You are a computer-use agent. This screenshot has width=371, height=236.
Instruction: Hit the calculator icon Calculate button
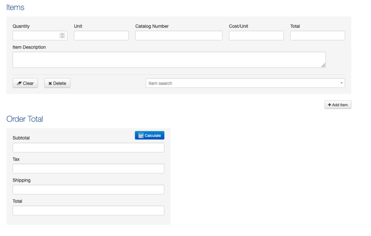150,135
